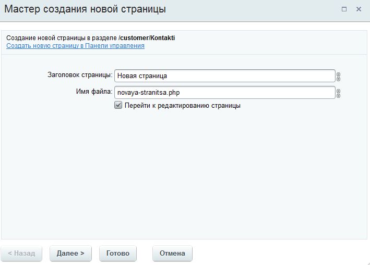Click empty area of the wizard content panel

(184, 174)
